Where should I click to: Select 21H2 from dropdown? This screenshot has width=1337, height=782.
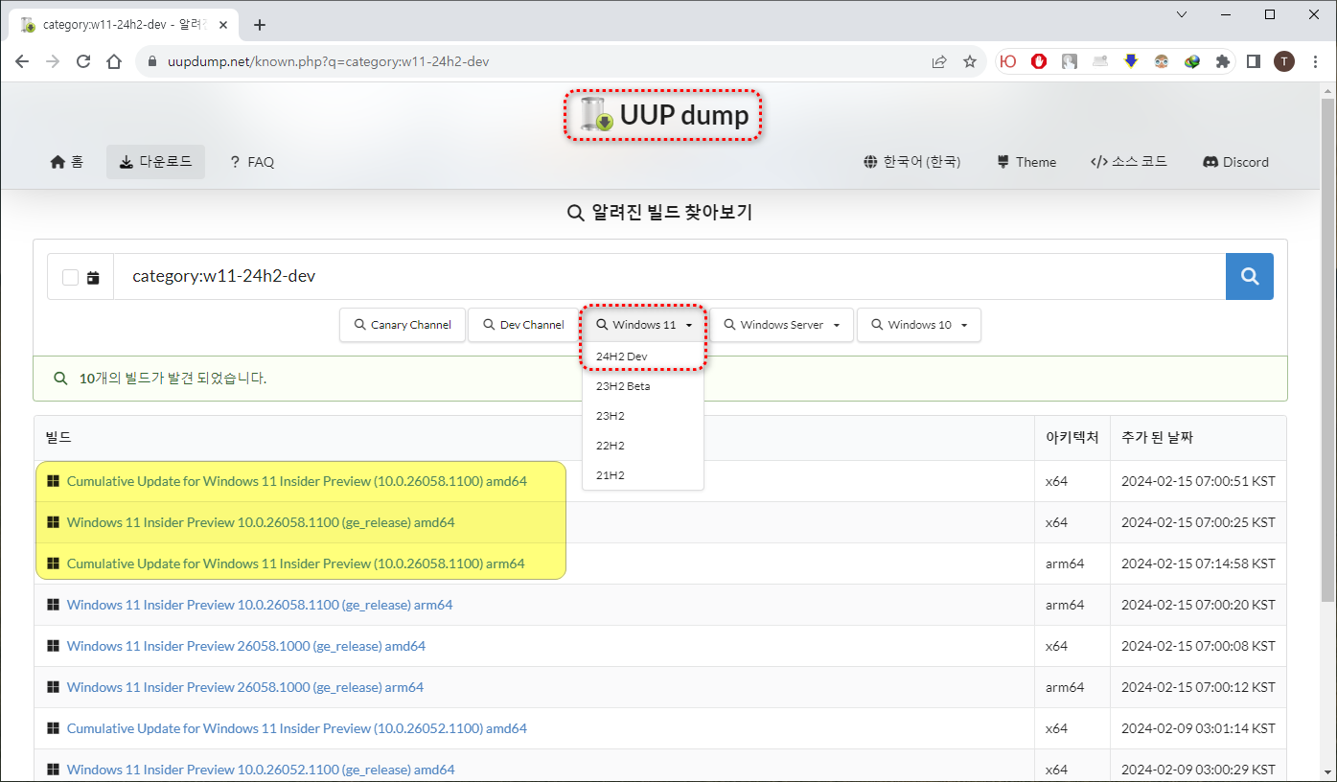pyautogui.click(x=642, y=475)
